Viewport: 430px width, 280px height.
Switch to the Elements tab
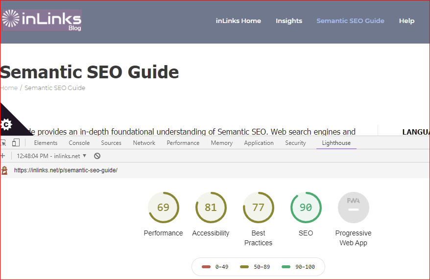coord(46,143)
